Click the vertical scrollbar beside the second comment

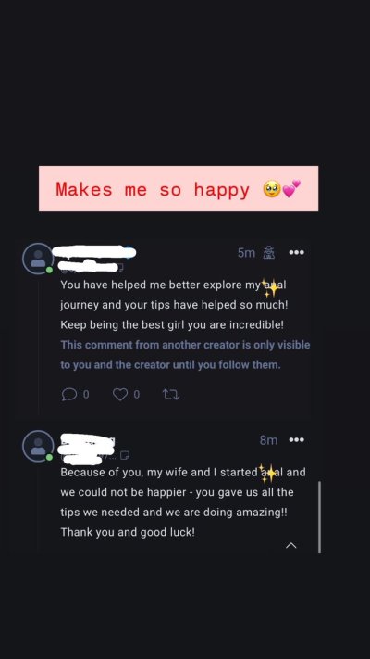point(320,517)
